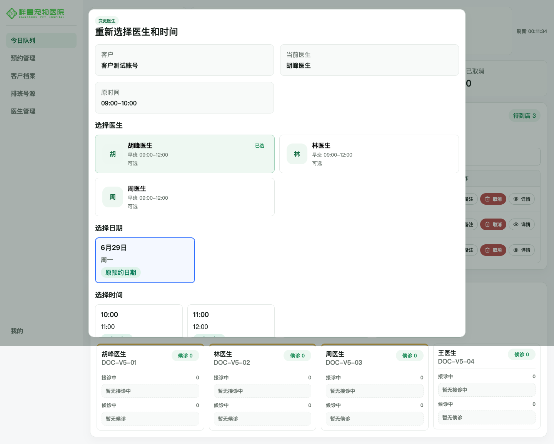The width and height of the screenshot is (554, 444).
Task: Click the 原时间 09:00–10:00 field
Action: 184,98
